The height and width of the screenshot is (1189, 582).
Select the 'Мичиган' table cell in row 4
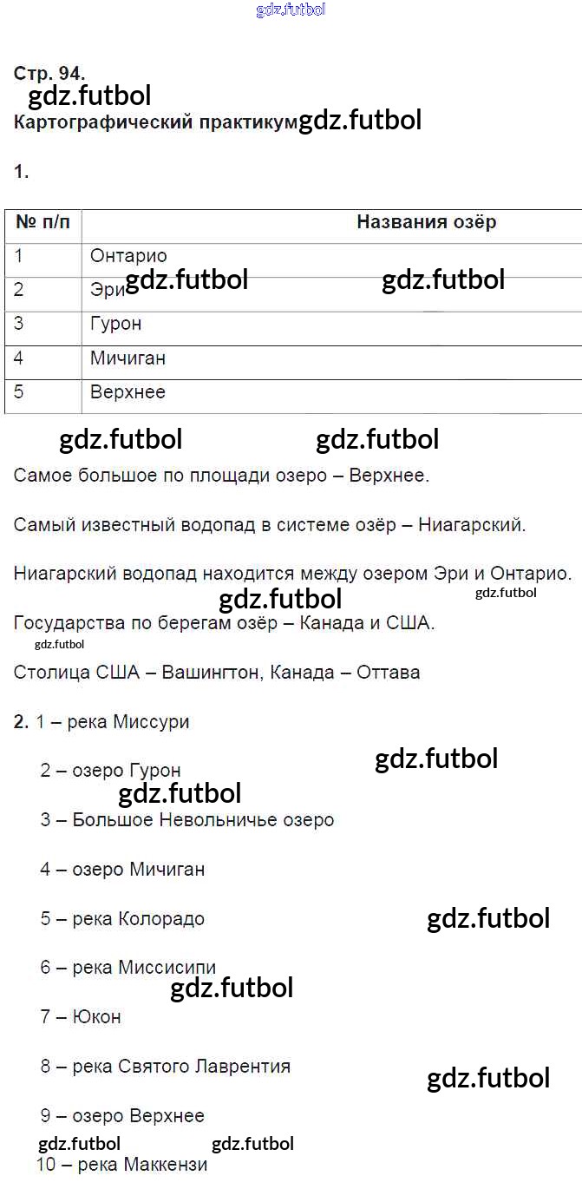128,358
